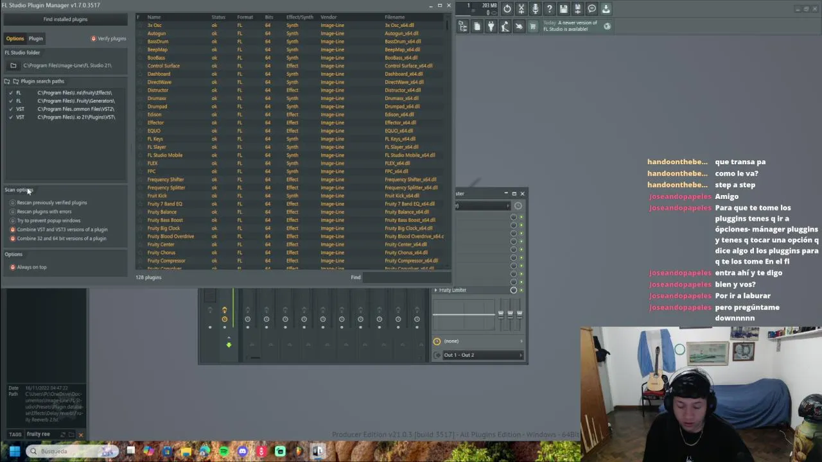Click the Windows taskbar search box

pos(72,451)
